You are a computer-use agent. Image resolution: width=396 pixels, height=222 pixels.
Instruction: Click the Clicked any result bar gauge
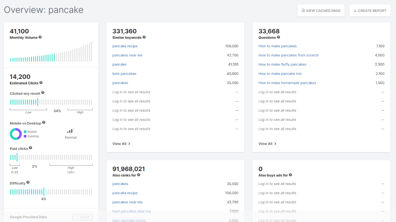(x=51, y=102)
